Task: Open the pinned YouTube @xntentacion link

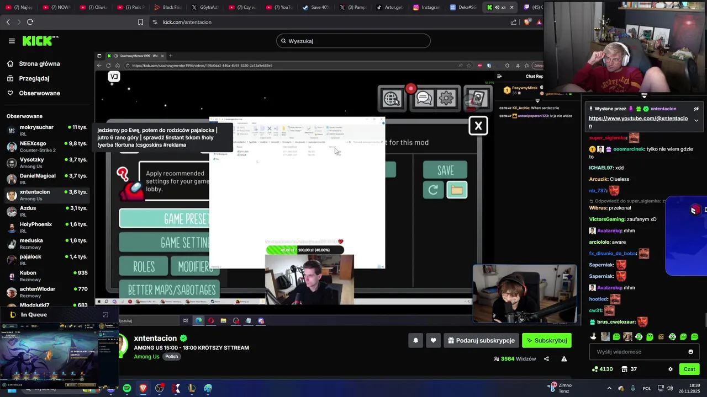Action: point(638,122)
